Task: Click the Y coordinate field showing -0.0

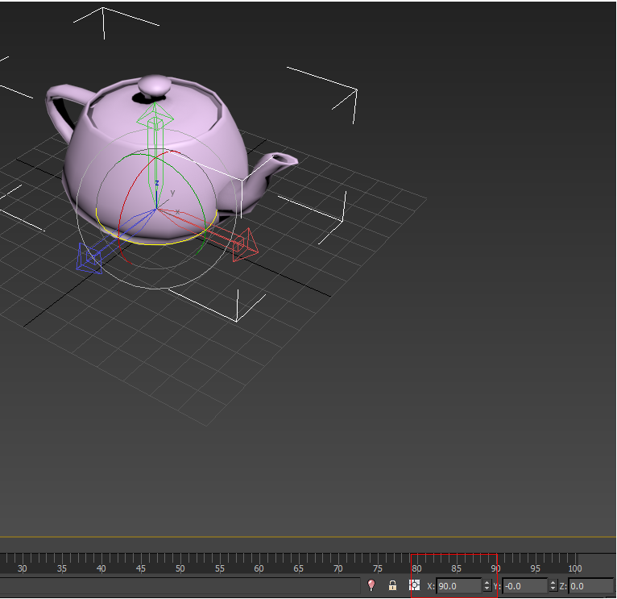Action: [x=525, y=586]
